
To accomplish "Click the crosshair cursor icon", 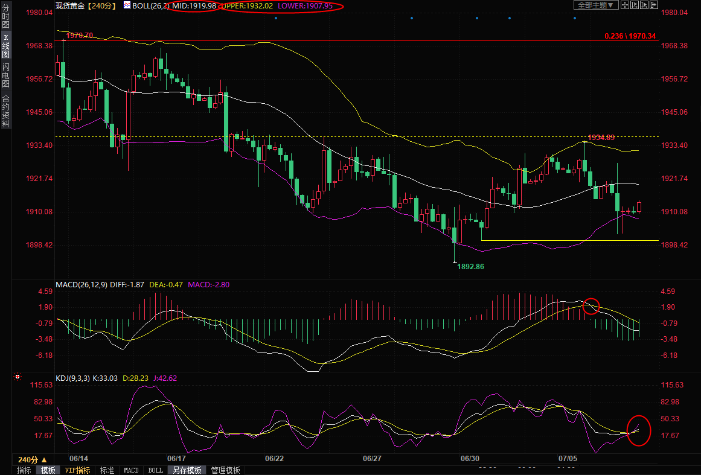I will click(625, 5).
